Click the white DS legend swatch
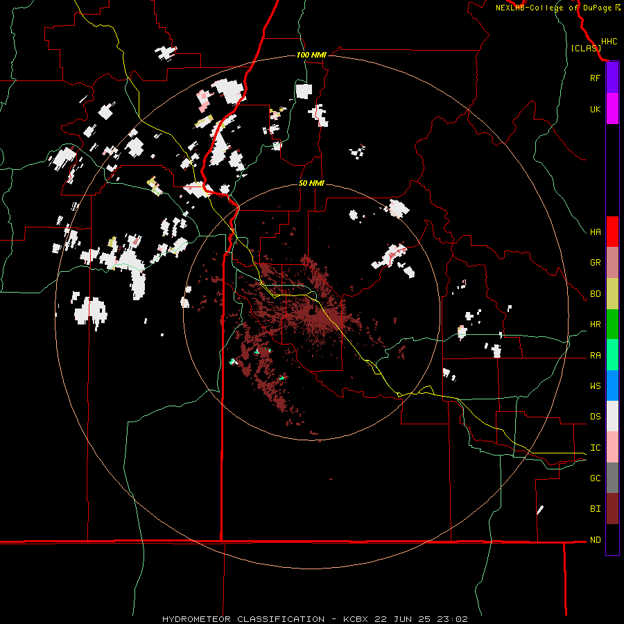This screenshot has width=624, height=624. coord(612,416)
